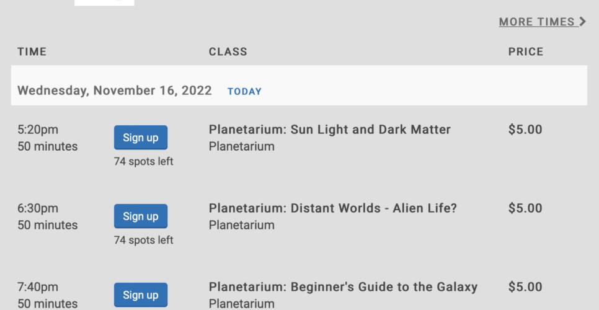Click 74 spots left under 5:20pm button
The height and width of the screenshot is (310, 599).
click(x=144, y=161)
